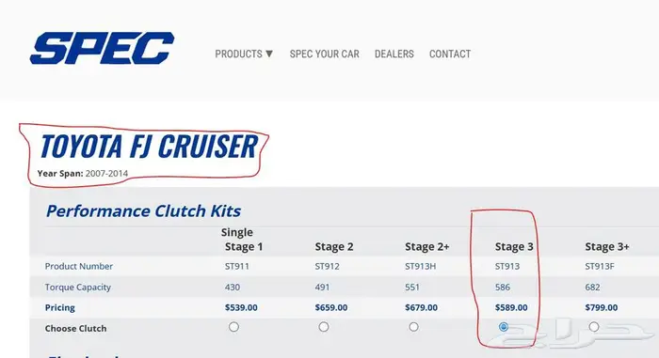Click the Performance Clutch Kits heading
Image resolution: width=659 pixels, height=358 pixels.
pos(143,210)
